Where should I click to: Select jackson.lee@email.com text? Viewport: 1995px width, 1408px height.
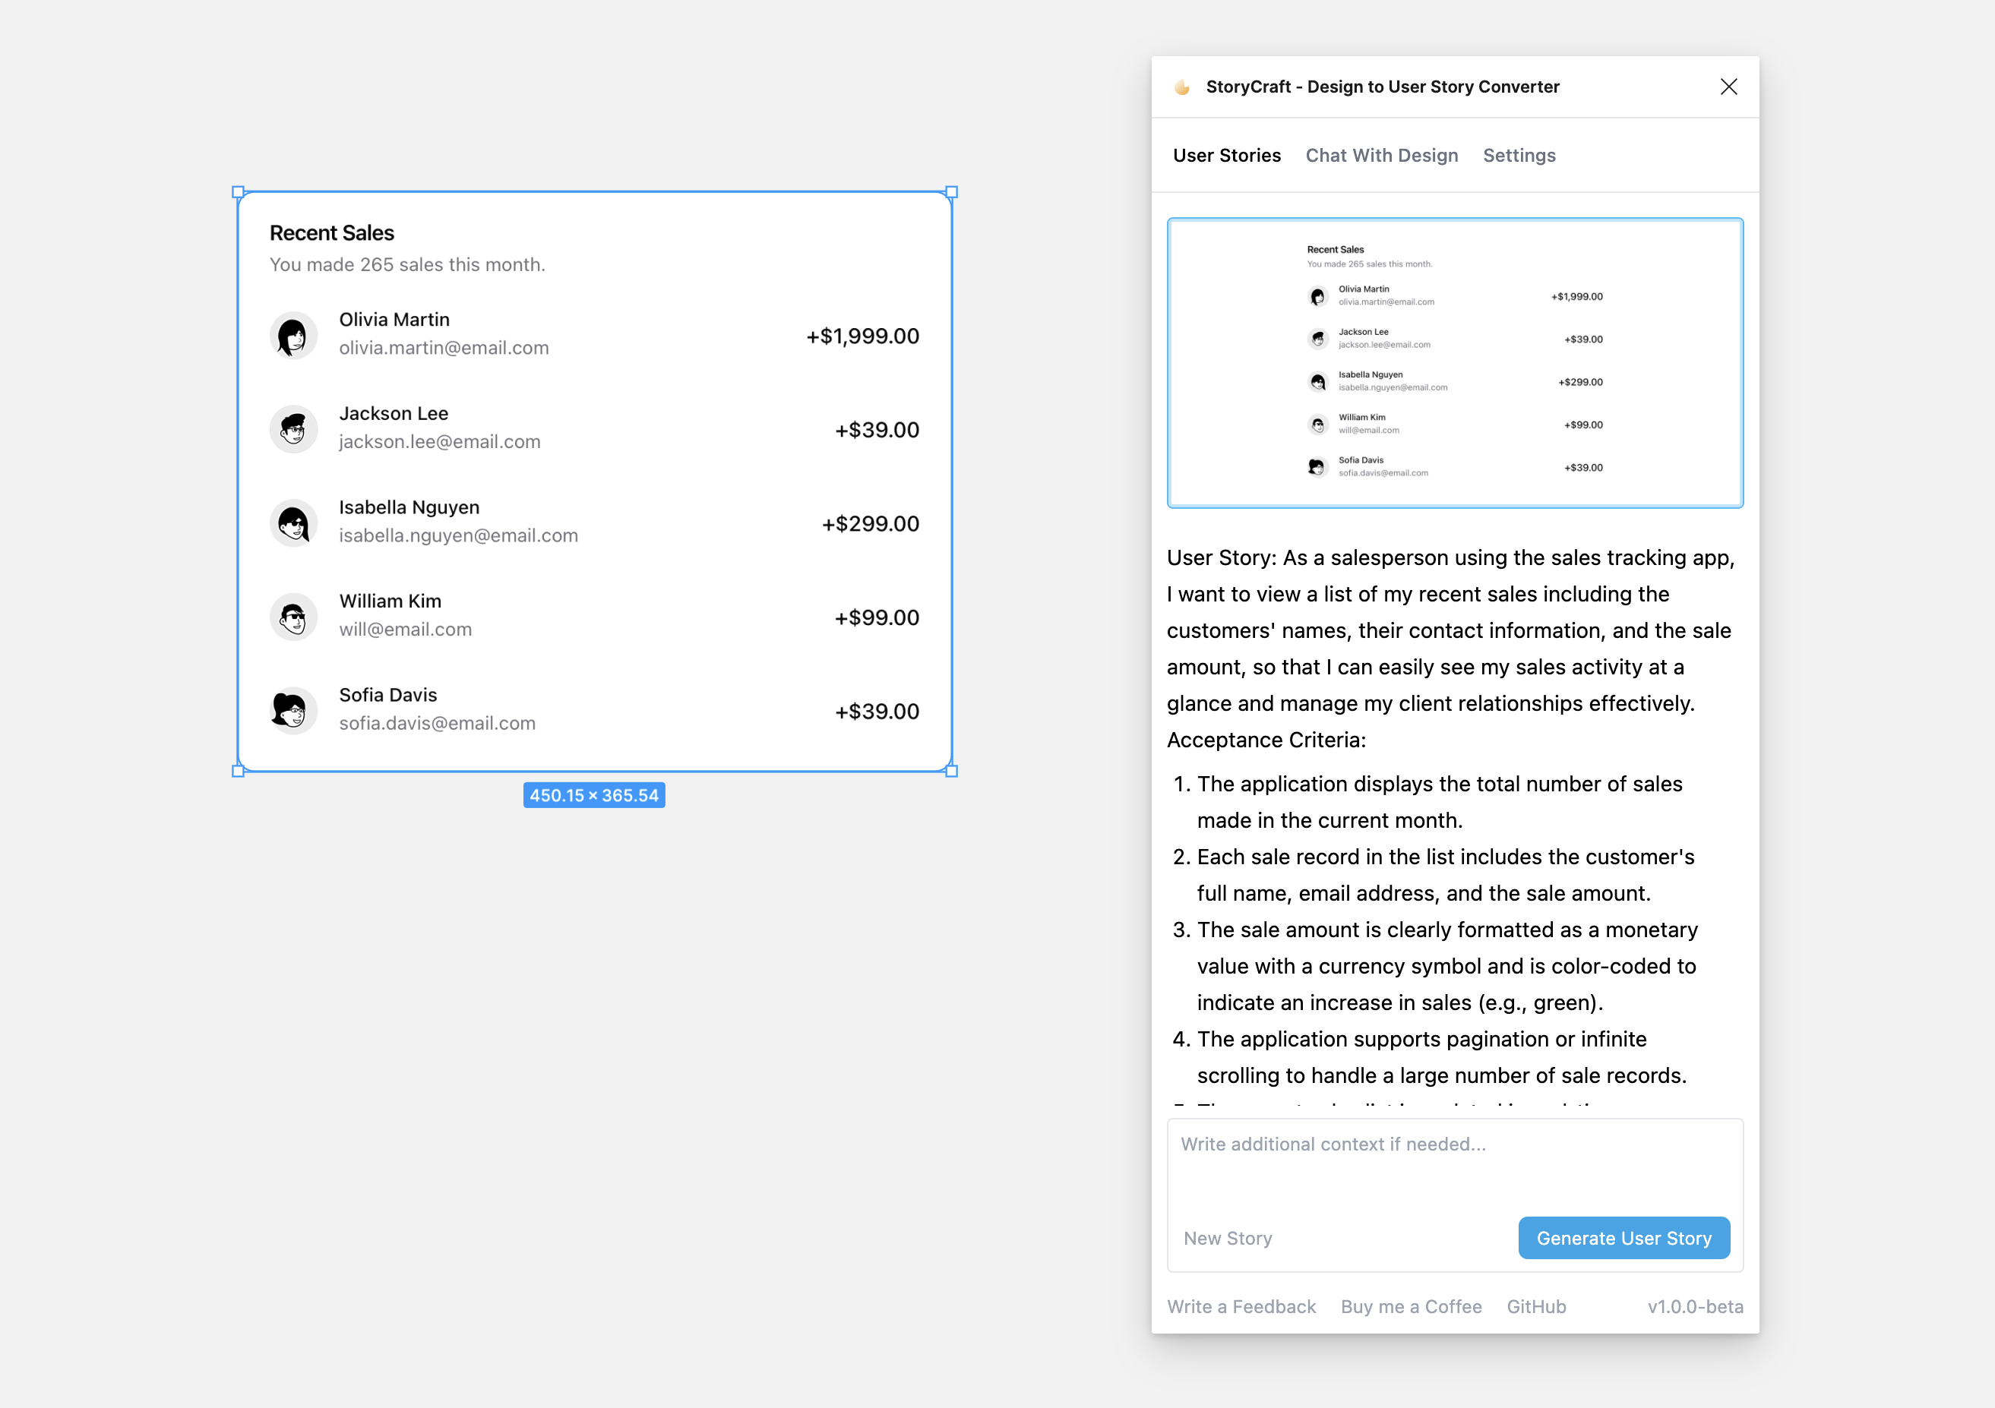(440, 441)
